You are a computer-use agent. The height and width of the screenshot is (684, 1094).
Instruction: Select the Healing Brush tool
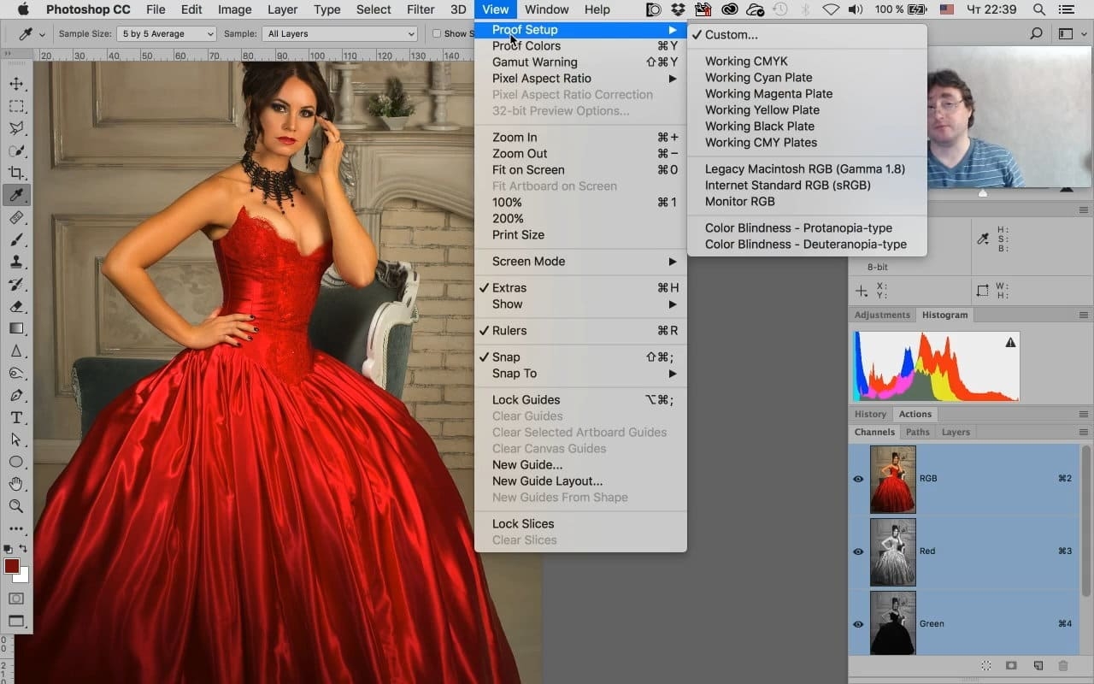point(16,217)
